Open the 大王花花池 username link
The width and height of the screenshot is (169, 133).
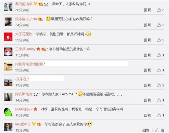click(x=24, y=34)
